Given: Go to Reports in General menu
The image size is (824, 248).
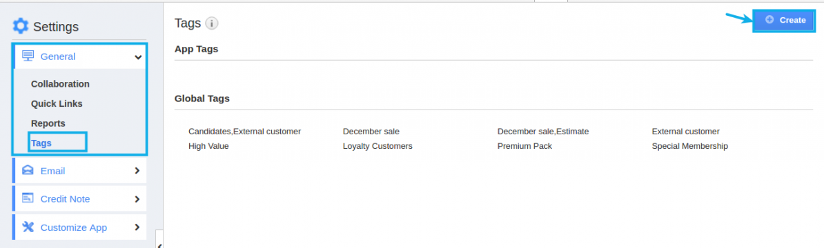Looking at the screenshot, I should 48,124.
